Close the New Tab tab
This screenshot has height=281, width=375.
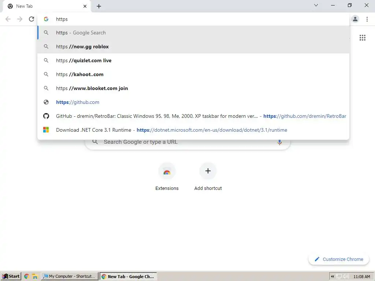click(85, 6)
